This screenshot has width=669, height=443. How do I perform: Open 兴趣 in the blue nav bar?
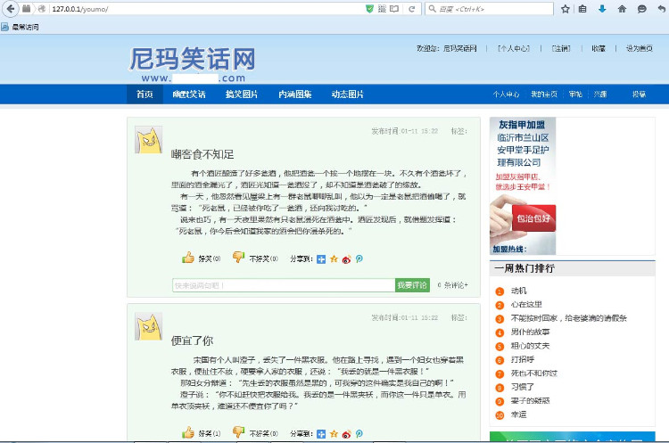(x=600, y=94)
